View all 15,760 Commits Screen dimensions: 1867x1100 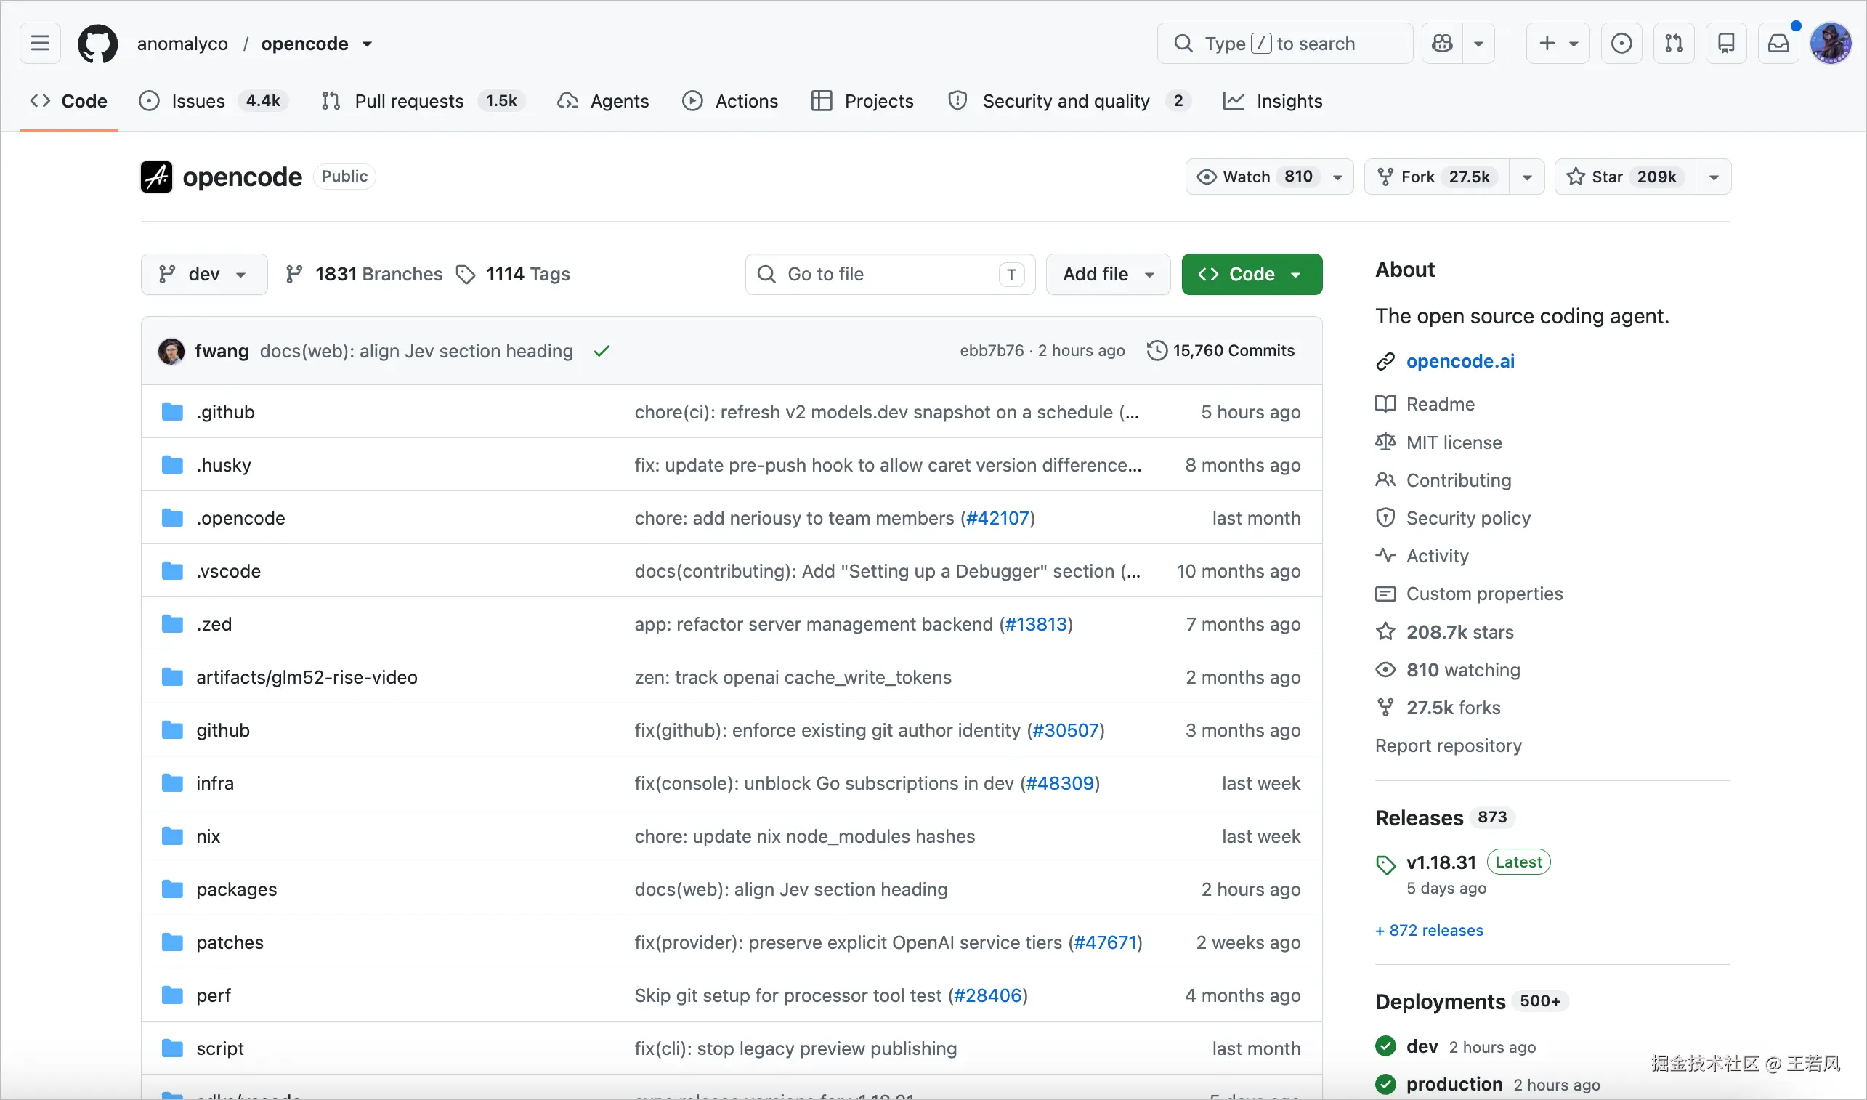[1220, 351]
